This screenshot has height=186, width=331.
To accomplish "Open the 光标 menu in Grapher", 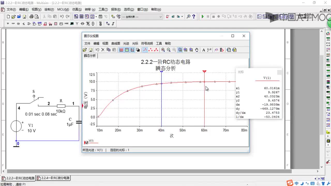I will (135, 43).
